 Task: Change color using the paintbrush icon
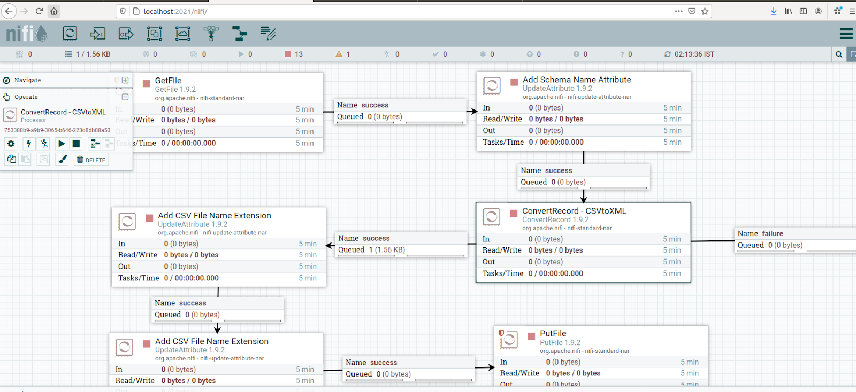click(63, 159)
